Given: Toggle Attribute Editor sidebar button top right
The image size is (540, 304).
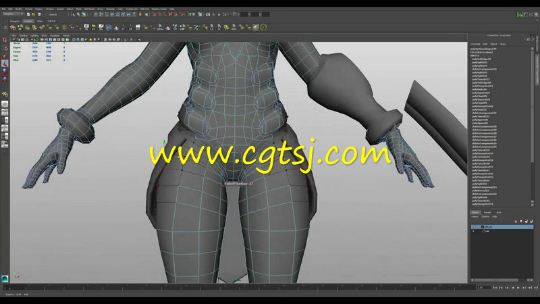Looking at the screenshot, I should click(x=526, y=14).
